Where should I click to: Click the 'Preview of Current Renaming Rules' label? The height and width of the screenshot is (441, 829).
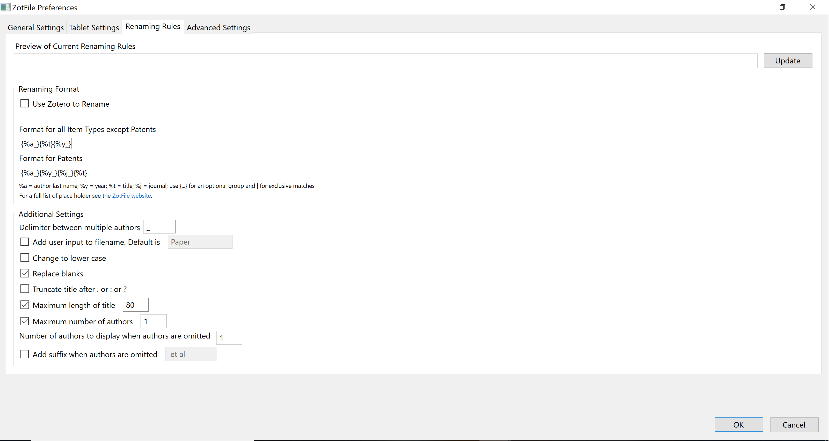(75, 46)
